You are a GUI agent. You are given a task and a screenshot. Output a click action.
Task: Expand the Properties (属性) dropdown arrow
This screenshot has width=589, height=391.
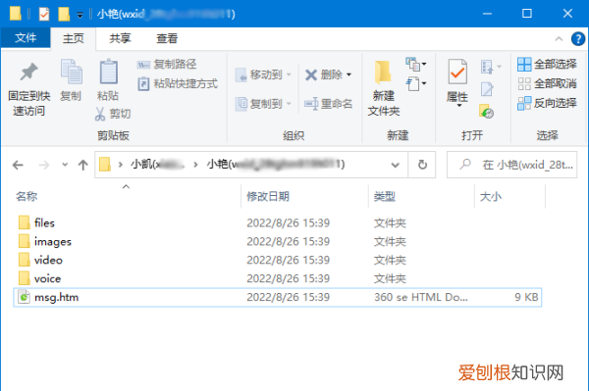click(459, 106)
